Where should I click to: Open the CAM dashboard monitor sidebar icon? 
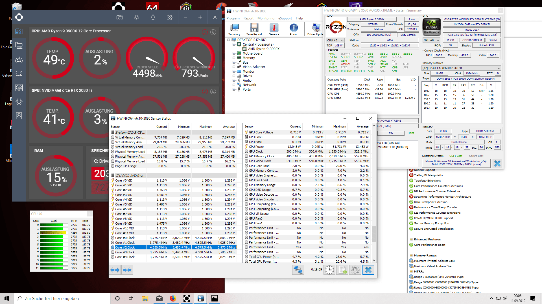click(x=19, y=32)
